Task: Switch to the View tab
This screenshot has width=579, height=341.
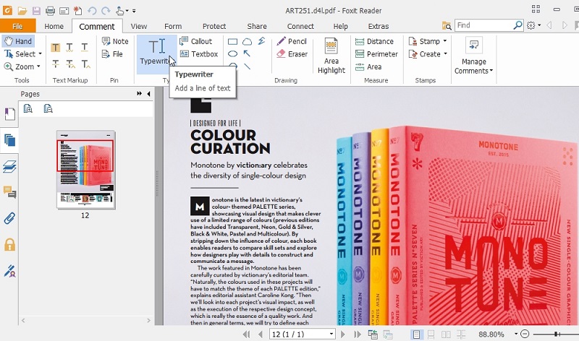Action: 139,26
